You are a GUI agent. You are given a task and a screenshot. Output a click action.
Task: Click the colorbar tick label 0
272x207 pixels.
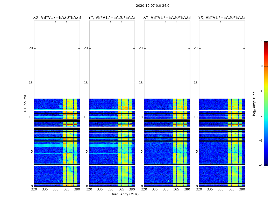click(x=262, y=66)
